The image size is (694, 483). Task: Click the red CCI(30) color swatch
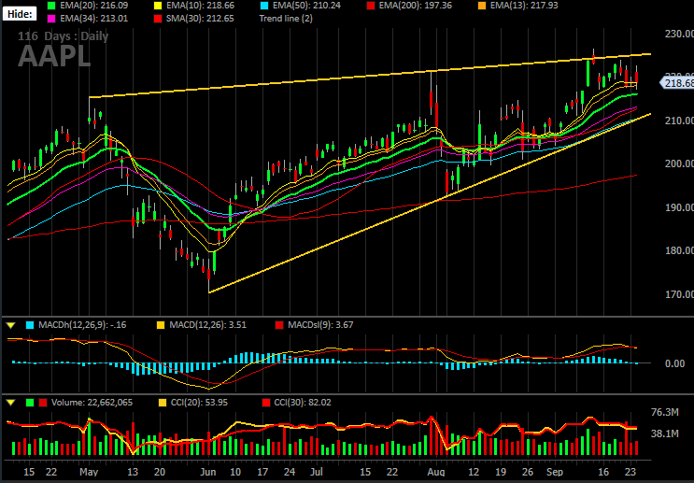pyautogui.click(x=266, y=403)
